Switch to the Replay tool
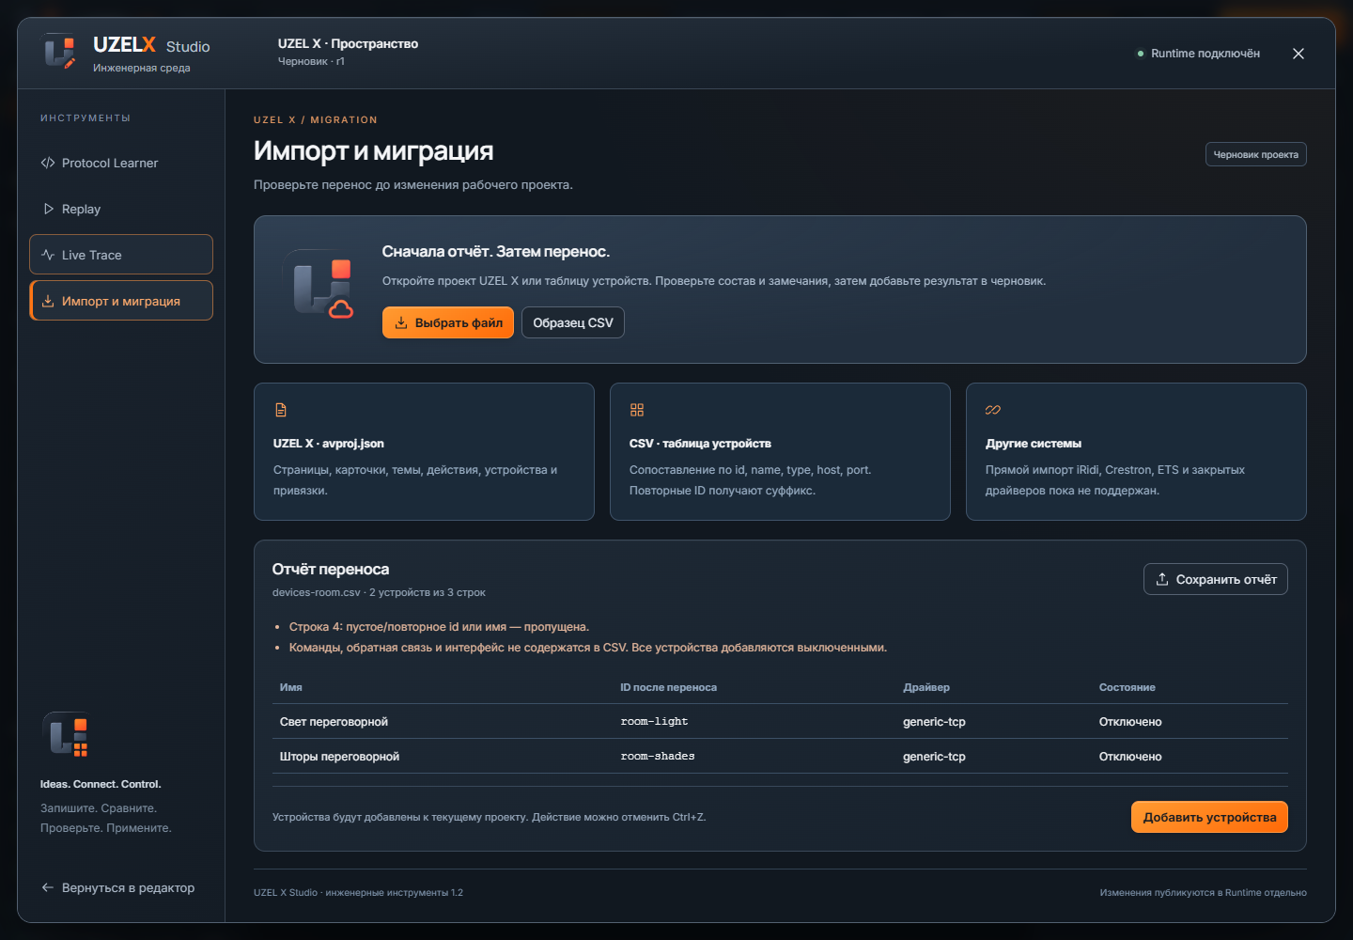The image size is (1353, 940). pyautogui.click(x=121, y=209)
